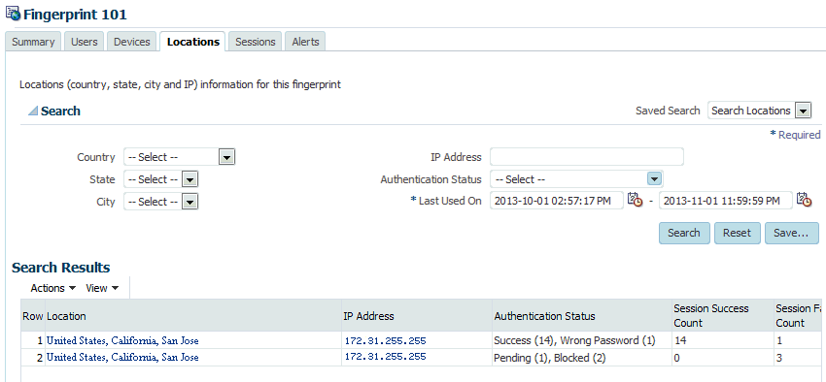Click the Save... button
Screen dimensions: 826x382
pyautogui.click(x=791, y=233)
